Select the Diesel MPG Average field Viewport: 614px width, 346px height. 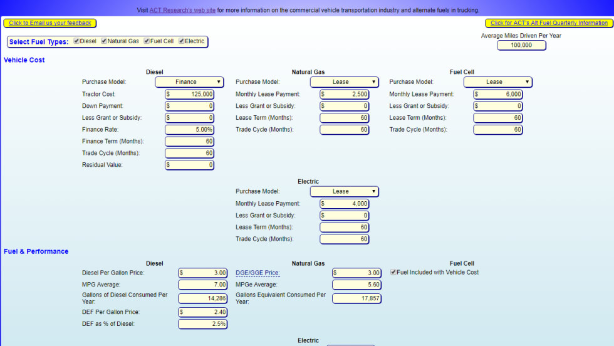(202, 285)
